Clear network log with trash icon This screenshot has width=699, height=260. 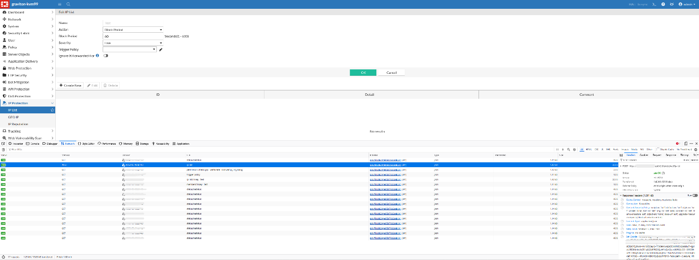3,149
